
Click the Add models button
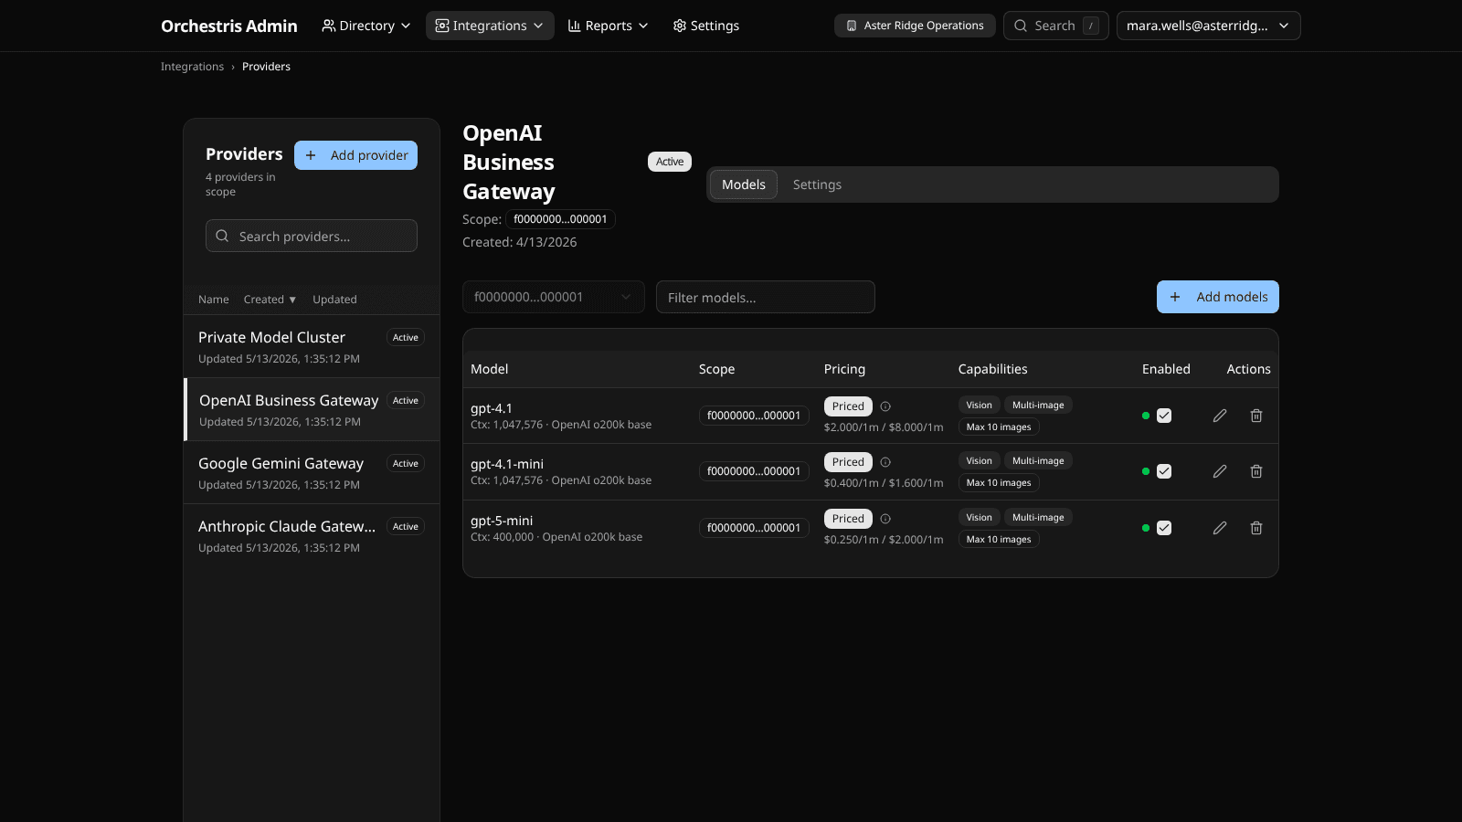[1218, 297]
